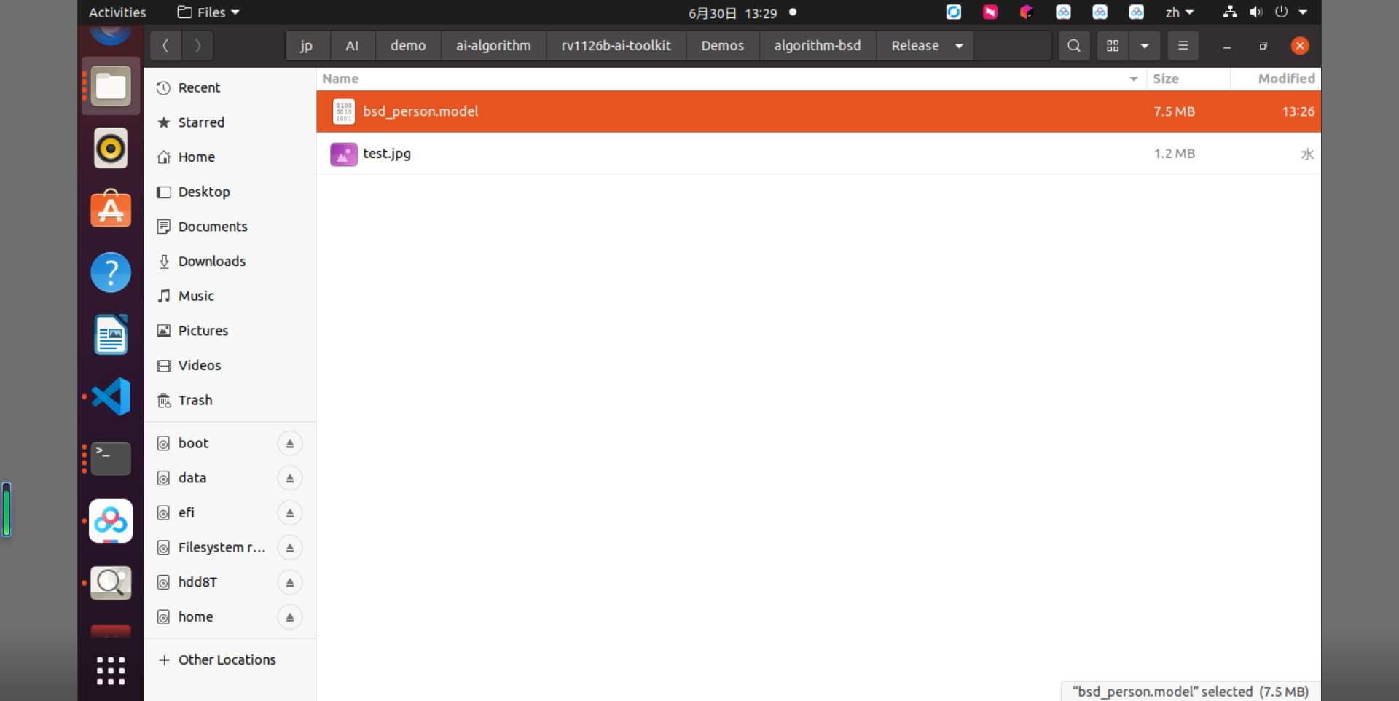
Task: Open the zh input language dropdown
Action: pos(1180,12)
